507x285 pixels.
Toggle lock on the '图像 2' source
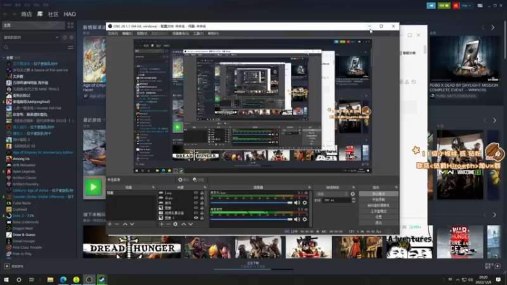(202, 218)
